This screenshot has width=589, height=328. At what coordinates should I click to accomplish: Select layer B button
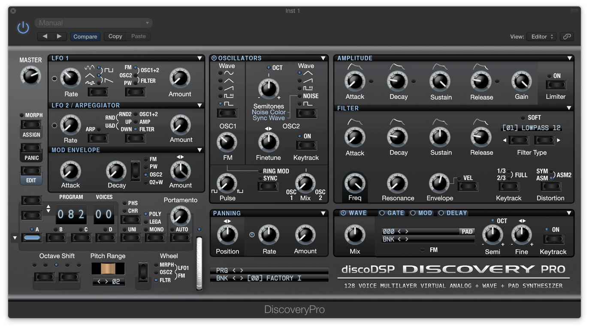[56, 238]
